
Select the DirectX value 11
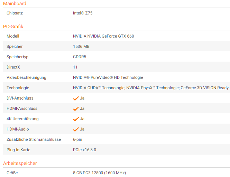(x=75, y=67)
